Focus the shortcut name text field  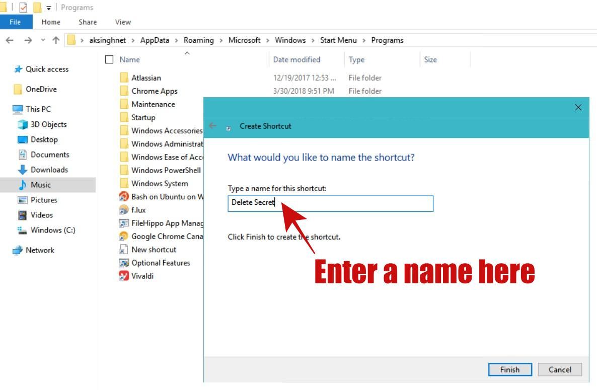coord(331,203)
